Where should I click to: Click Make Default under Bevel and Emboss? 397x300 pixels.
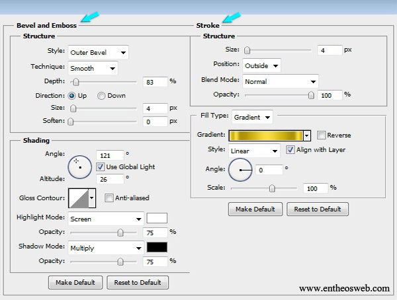click(76, 282)
